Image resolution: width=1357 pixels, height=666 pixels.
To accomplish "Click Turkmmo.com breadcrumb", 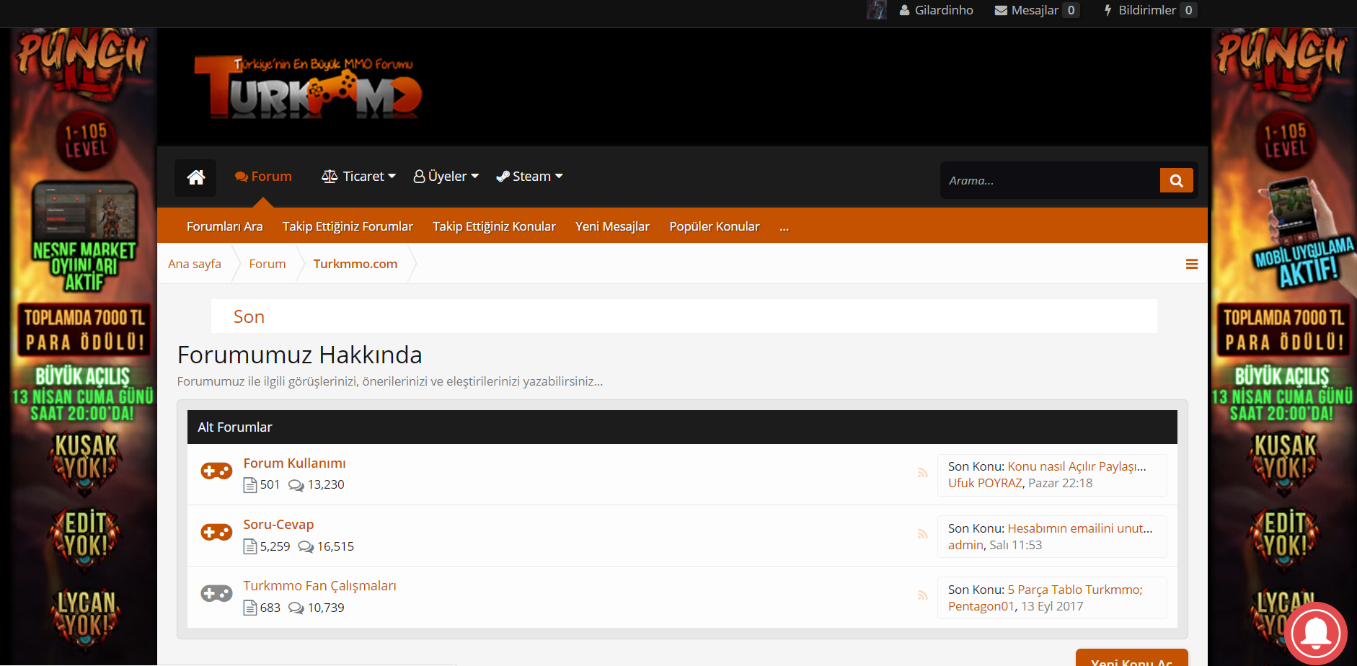I will 355,264.
